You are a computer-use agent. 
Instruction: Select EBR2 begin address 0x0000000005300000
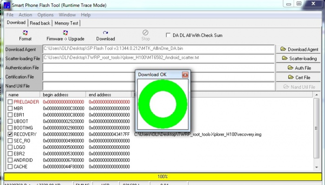point(64,154)
